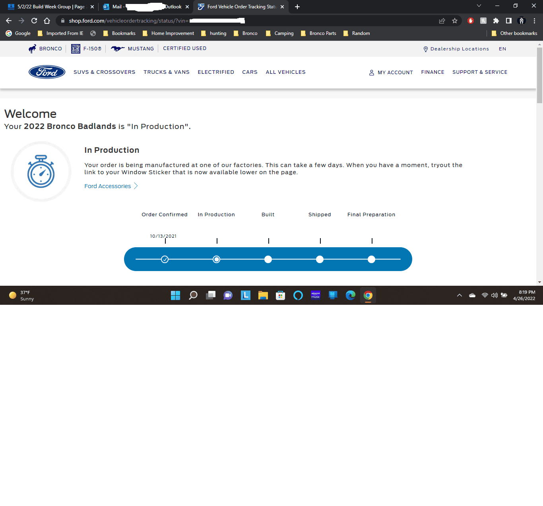Open the tab search dropdown arrow
Image resolution: width=543 pixels, height=506 pixels.
coord(479,6)
